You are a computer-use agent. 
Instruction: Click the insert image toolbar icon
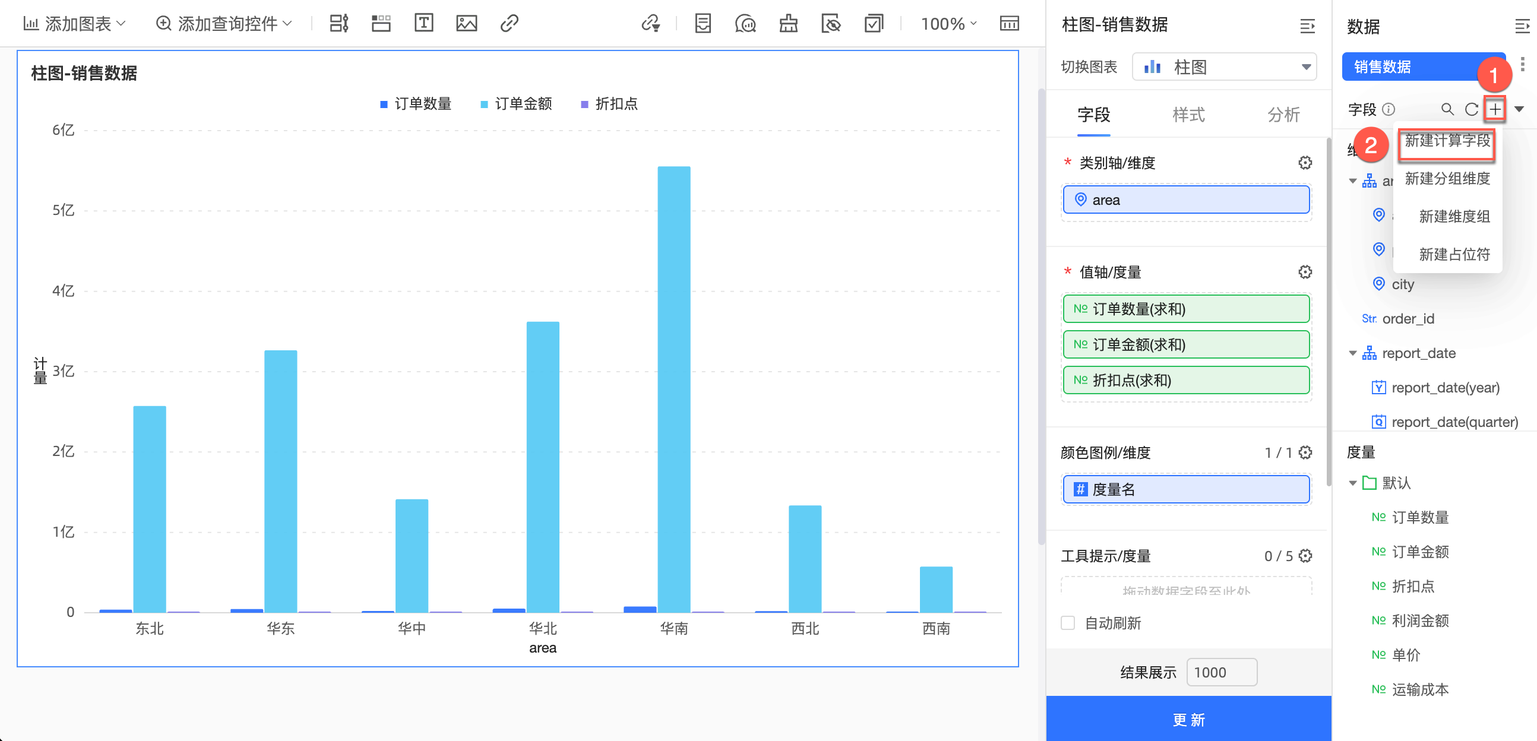pyautogui.click(x=466, y=23)
